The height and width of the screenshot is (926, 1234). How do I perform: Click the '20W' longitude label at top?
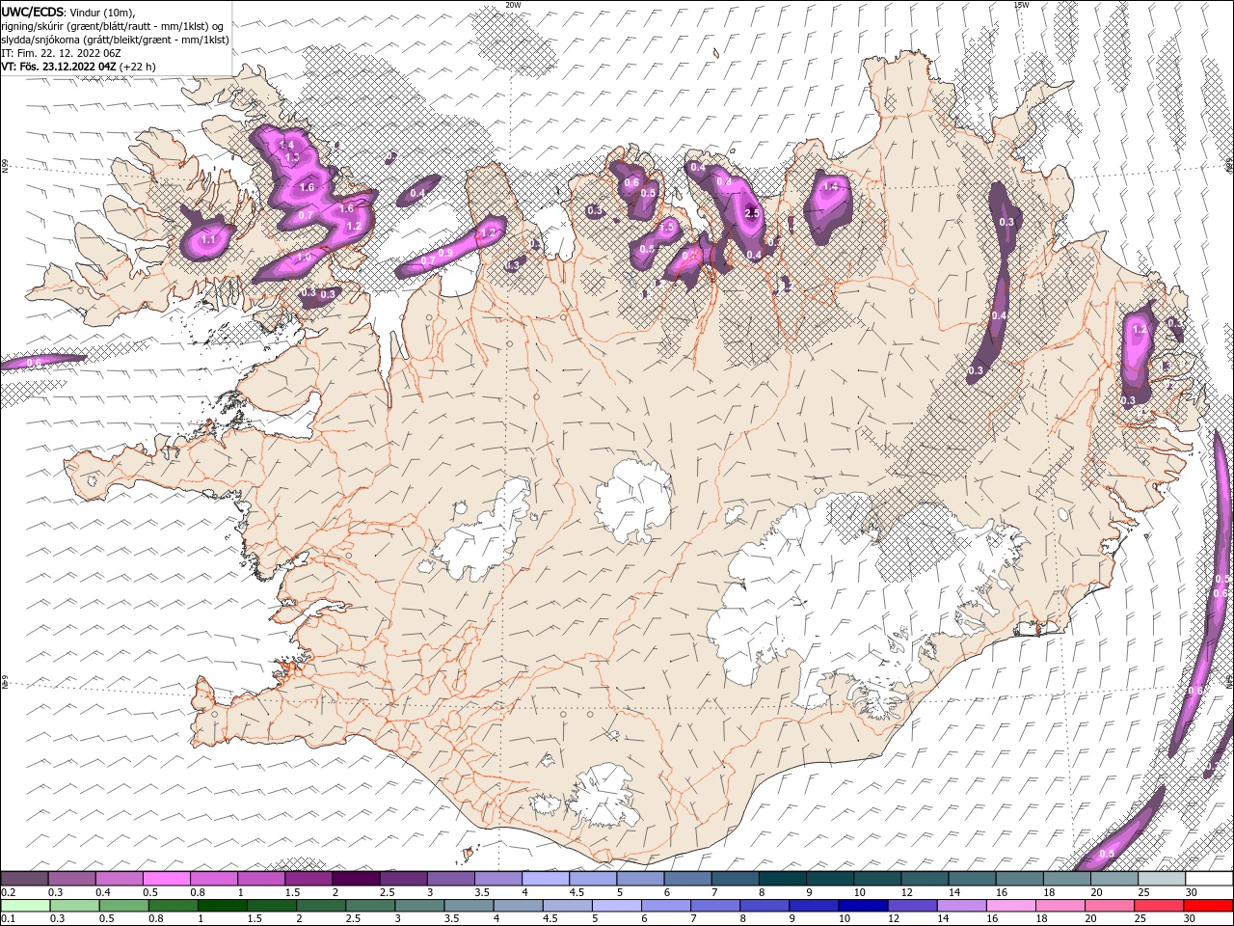[514, 5]
